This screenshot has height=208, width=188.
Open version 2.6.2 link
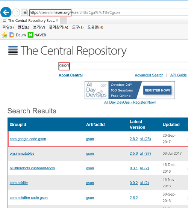coord(133,197)
